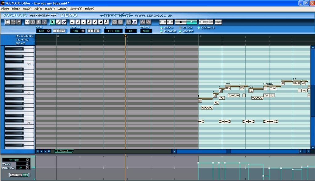The height and width of the screenshot is (181, 315).
Task: Select the arrow pointer tool
Action: (52, 22)
